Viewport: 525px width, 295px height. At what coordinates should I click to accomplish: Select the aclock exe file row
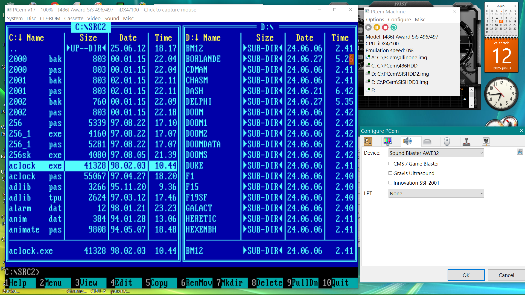pyautogui.click(x=93, y=166)
